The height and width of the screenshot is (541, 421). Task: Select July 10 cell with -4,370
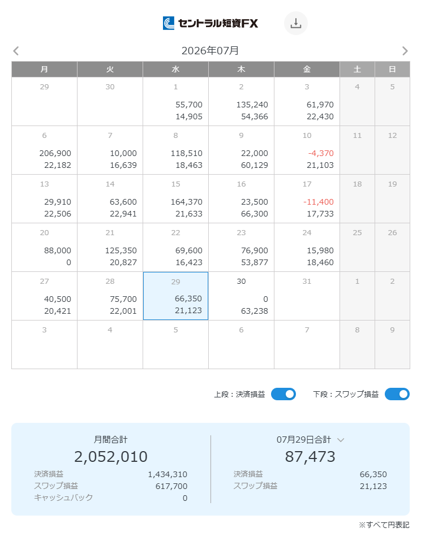[307, 150]
